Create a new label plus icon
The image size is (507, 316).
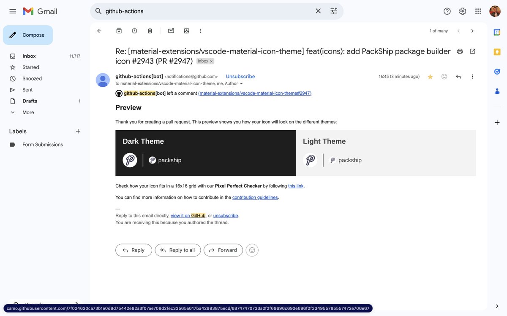click(x=78, y=131)
